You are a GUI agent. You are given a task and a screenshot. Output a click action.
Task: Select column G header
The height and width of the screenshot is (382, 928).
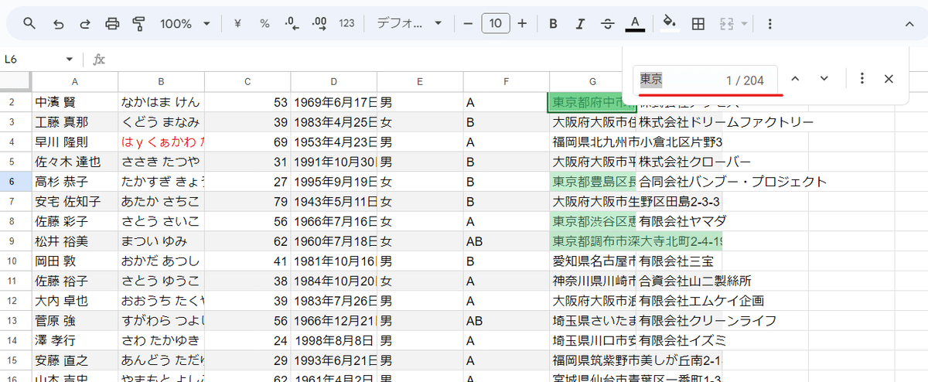click(592, 81)
